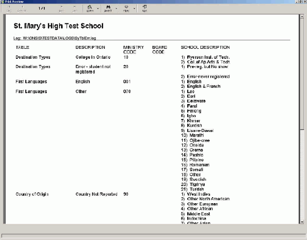Open the Search dropdown arrow
This screenshot has height=240, width=307.
click(116, 8)
